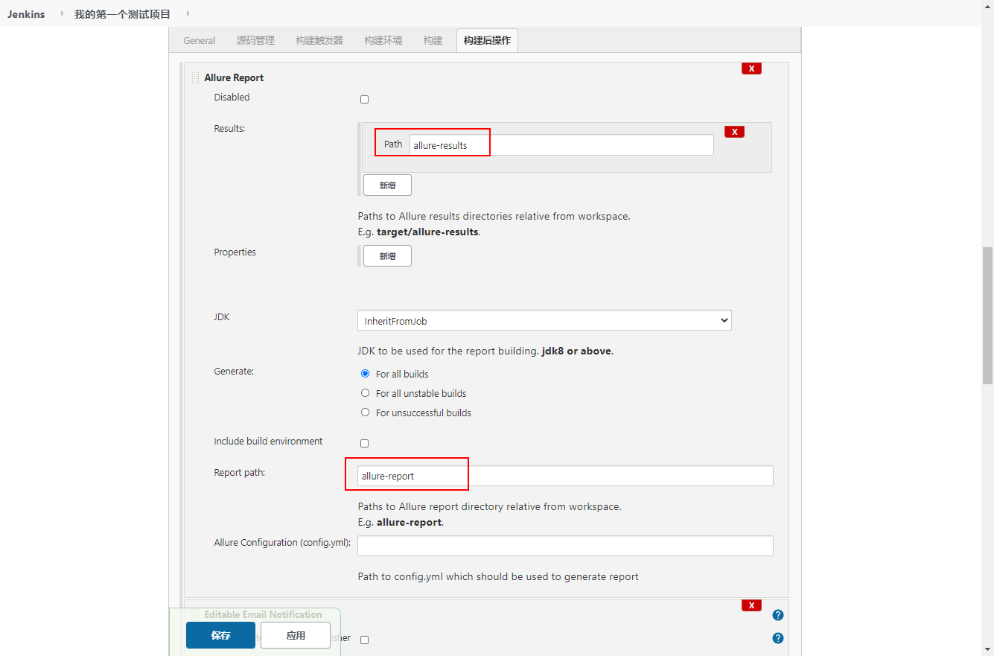Click the 'jdk8 or above' text
The image size is (994, 656).
tap(577, 351)
